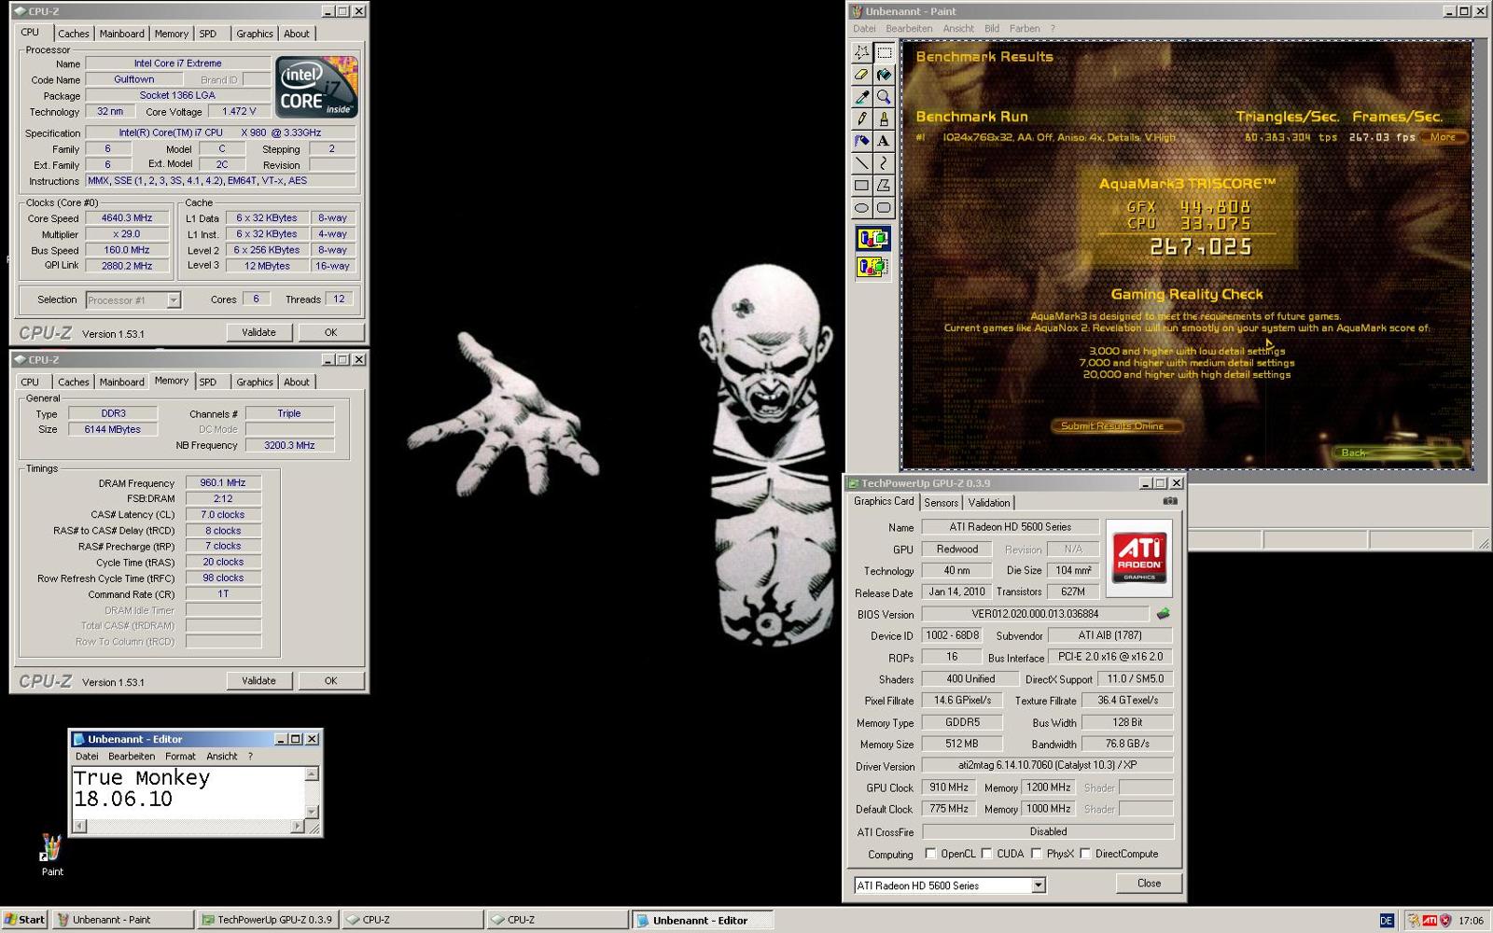Open the Farben menu in Paint
This screenshot has height=933, width=1493.
tap(1025, 28)
